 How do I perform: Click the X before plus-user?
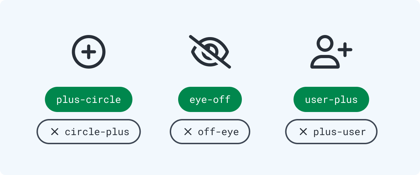pos(303,132)
